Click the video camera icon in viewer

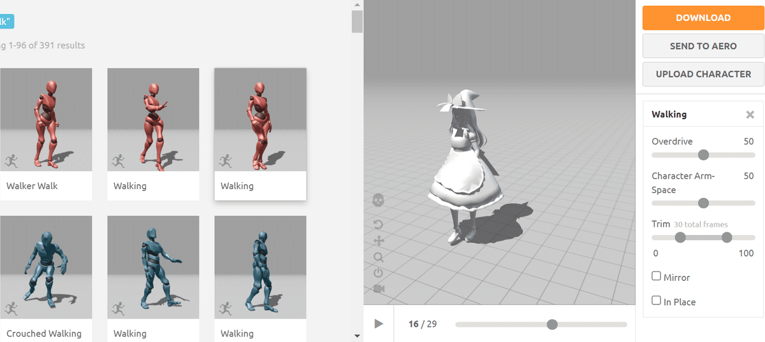[x=379, y=289]
